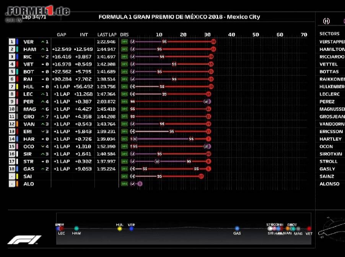Click Hartley's supersoft pit stop marker
Viewport: 345px width, 257px height.
pyautogui.click(x=191, y=139)
